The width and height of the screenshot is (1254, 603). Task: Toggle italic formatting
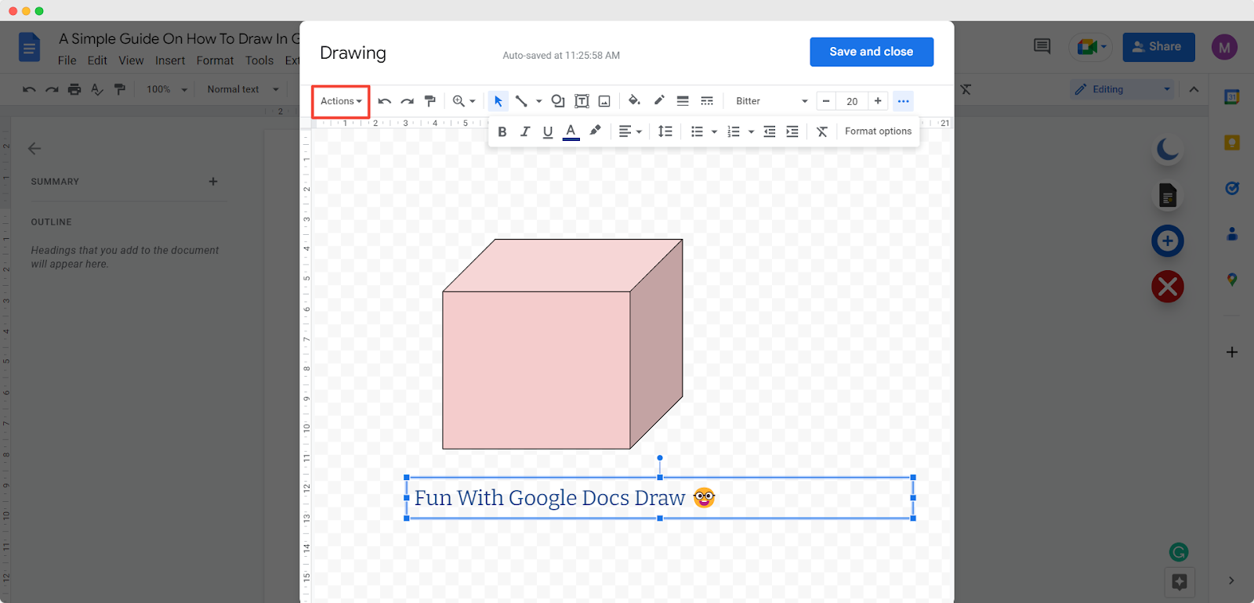(x=525, y=132)
